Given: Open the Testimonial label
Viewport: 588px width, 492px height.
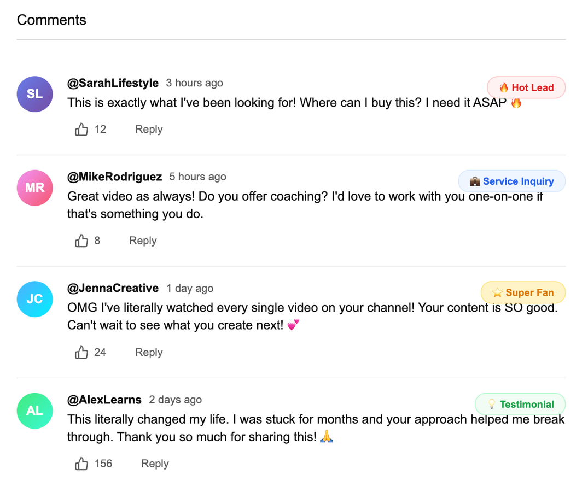Looking at the screenshot, I should pos(520,405).
